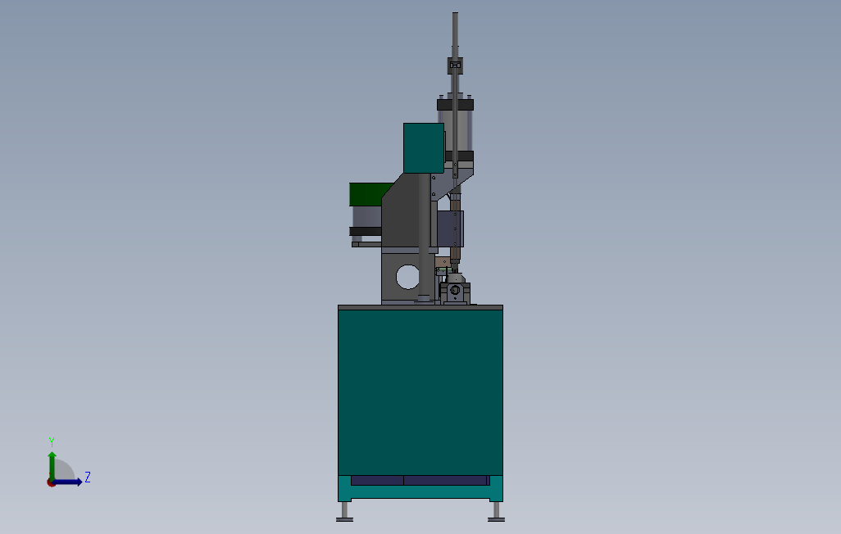Select the red origin point of the triad

point(51,483)
